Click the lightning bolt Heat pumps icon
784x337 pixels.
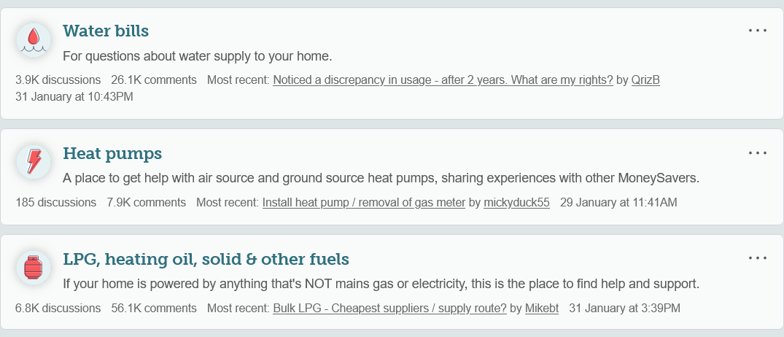[34, 162]
